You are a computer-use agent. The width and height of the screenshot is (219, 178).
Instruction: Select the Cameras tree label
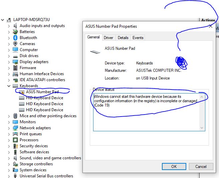pos(27,44)
